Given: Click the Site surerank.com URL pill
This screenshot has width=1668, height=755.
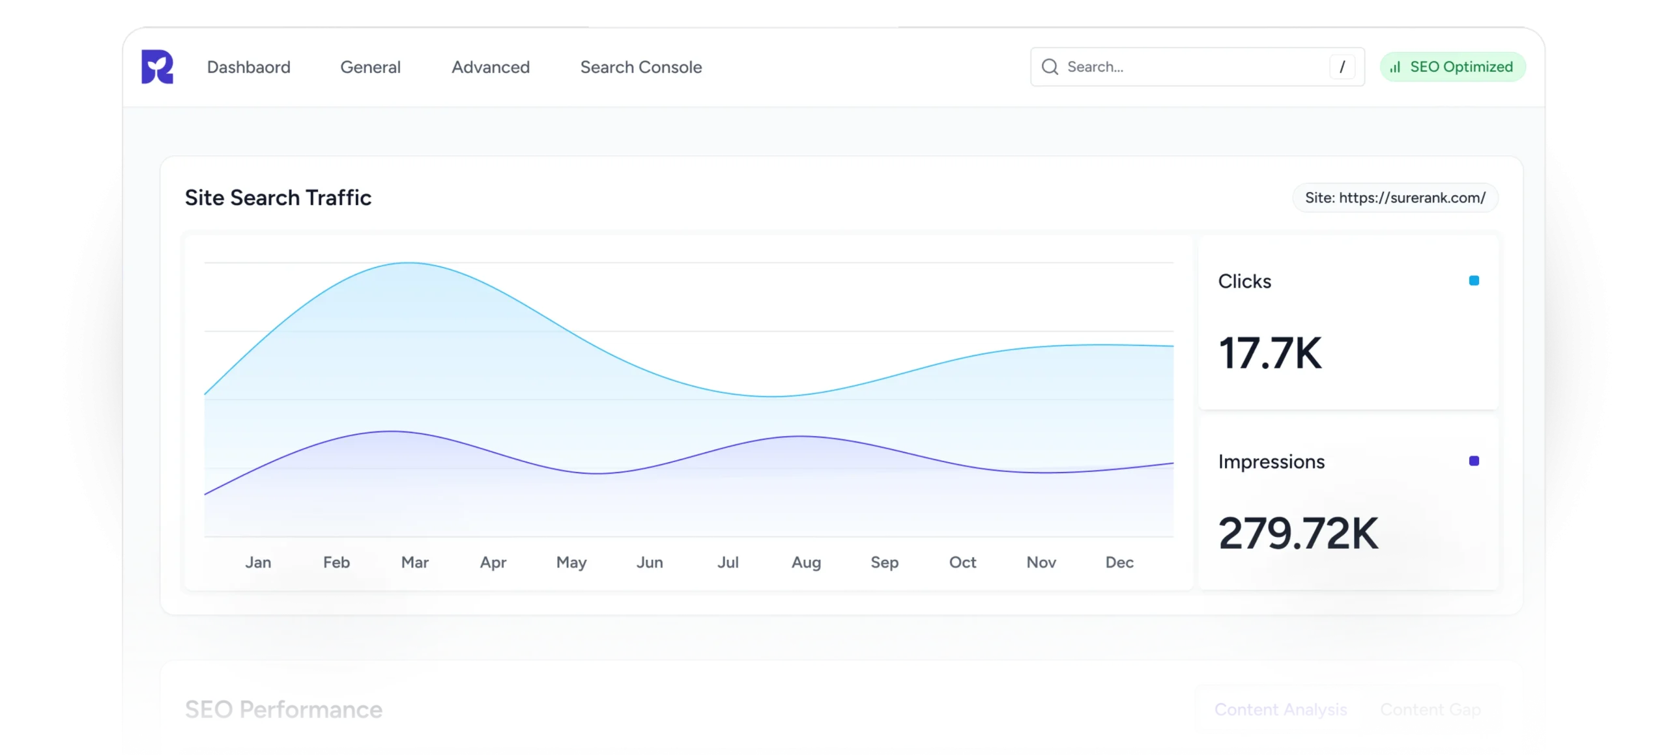Looking at the screenshot, I should [1395, 198].
